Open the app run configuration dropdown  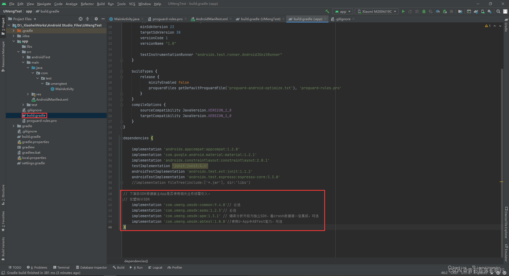(x=342, y=11)
